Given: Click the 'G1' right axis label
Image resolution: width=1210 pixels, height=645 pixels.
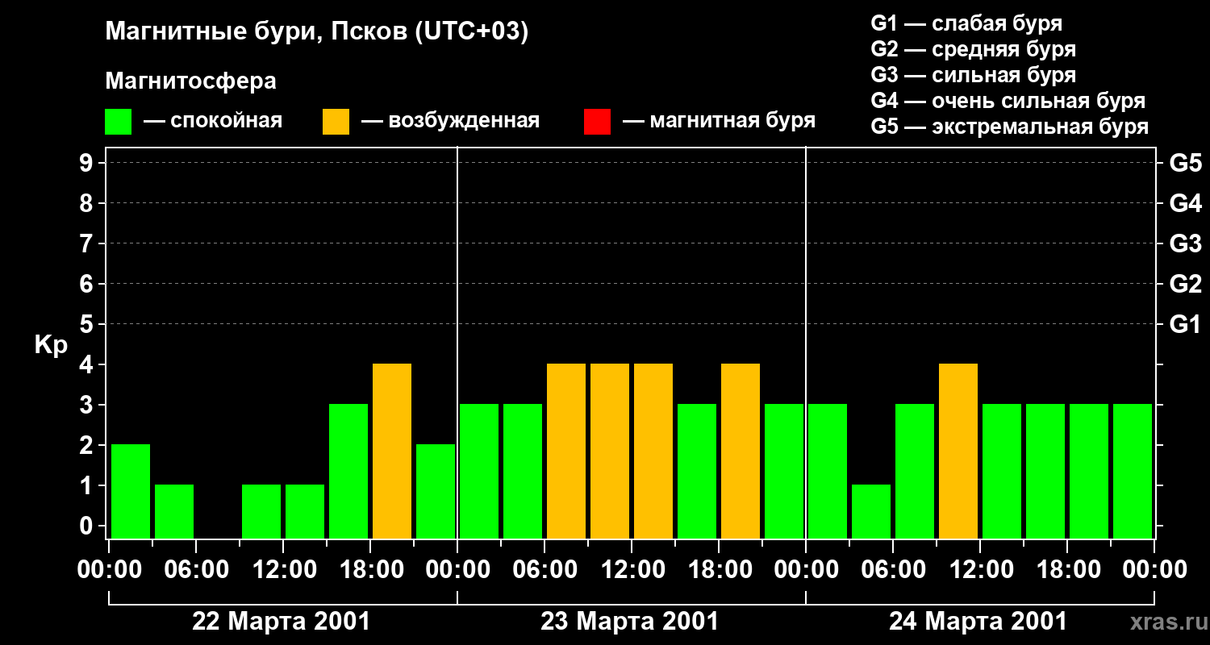Looking at the screenshot, I should click(1185, 324).
